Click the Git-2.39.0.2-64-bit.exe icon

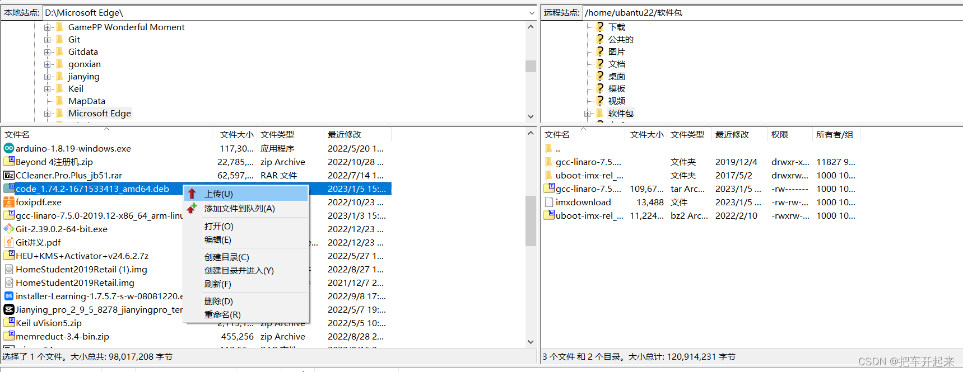pos(9,229)
